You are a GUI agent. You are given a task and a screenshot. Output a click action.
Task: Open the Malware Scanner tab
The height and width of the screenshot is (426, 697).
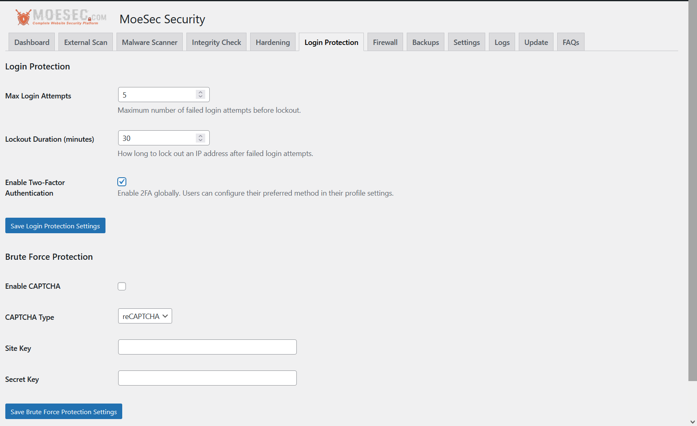pos(150,42)
